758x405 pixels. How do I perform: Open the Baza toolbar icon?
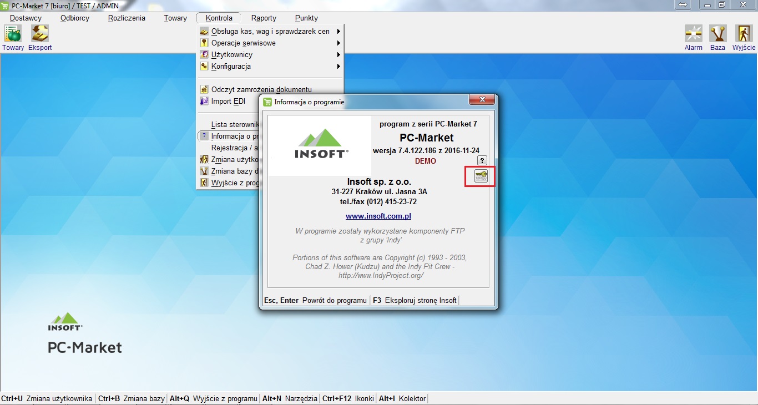[x=718, y=34]
